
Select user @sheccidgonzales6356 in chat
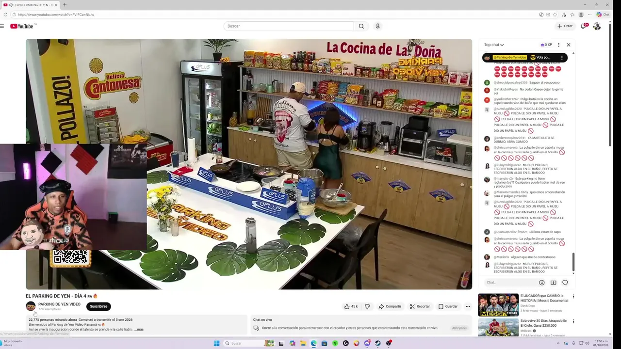click(510, 83)
